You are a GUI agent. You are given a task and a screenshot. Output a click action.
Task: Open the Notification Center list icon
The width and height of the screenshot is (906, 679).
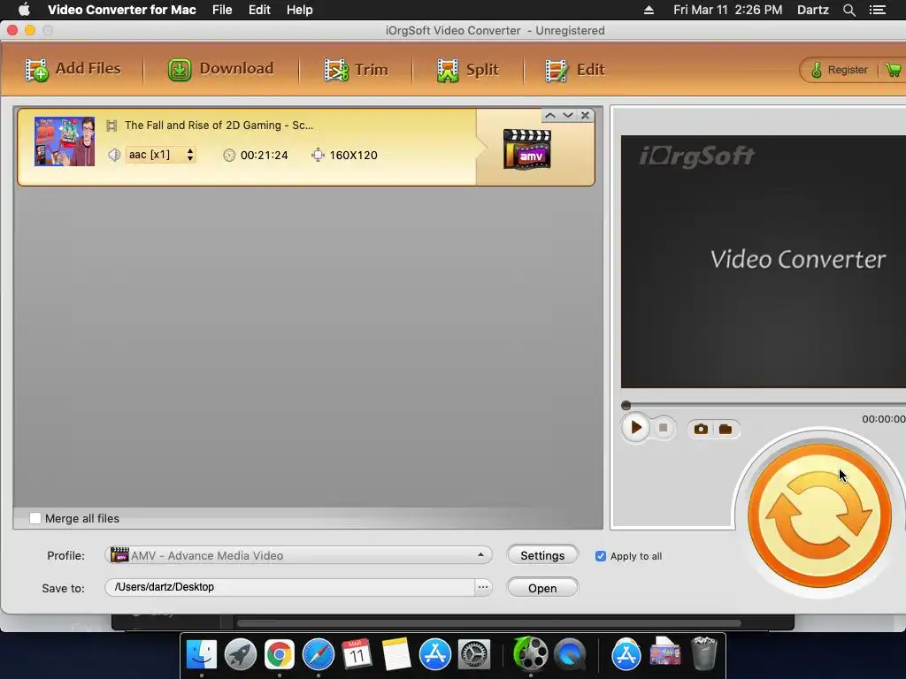click(878, 10)
